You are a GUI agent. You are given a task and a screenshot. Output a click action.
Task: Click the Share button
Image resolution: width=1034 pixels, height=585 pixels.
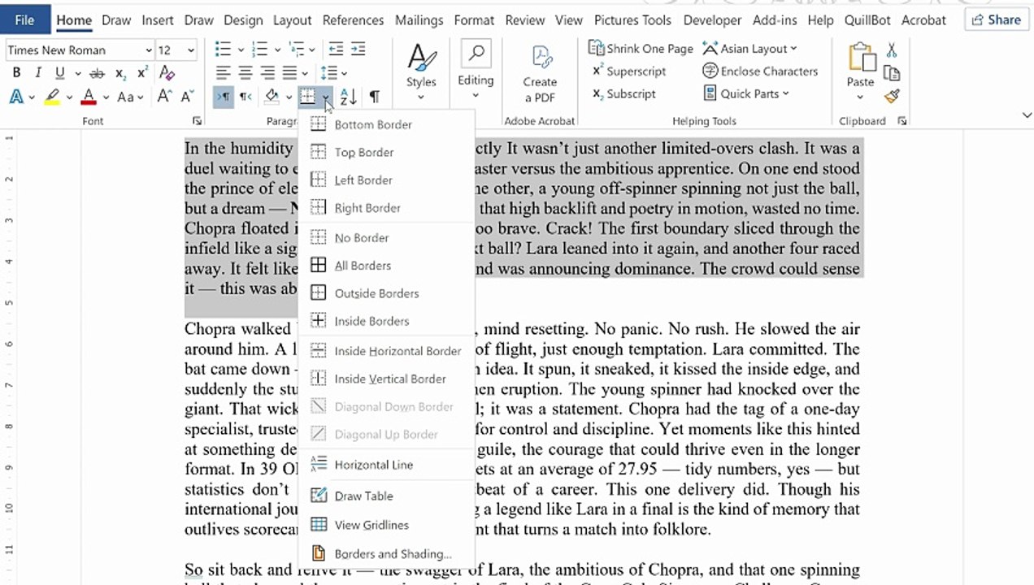[997, 19]
